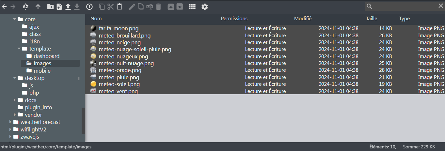Collapse the core folder in tree
Screen dimensions: 445x151
(x=14, y=19)
